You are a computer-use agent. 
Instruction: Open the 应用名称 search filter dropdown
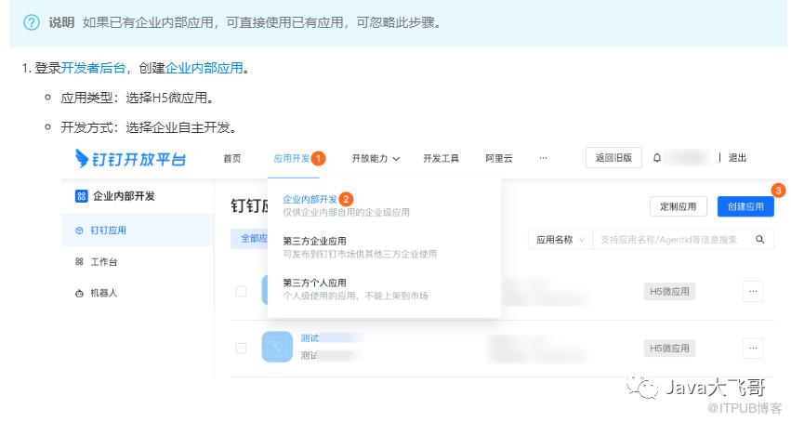point(559,239)
